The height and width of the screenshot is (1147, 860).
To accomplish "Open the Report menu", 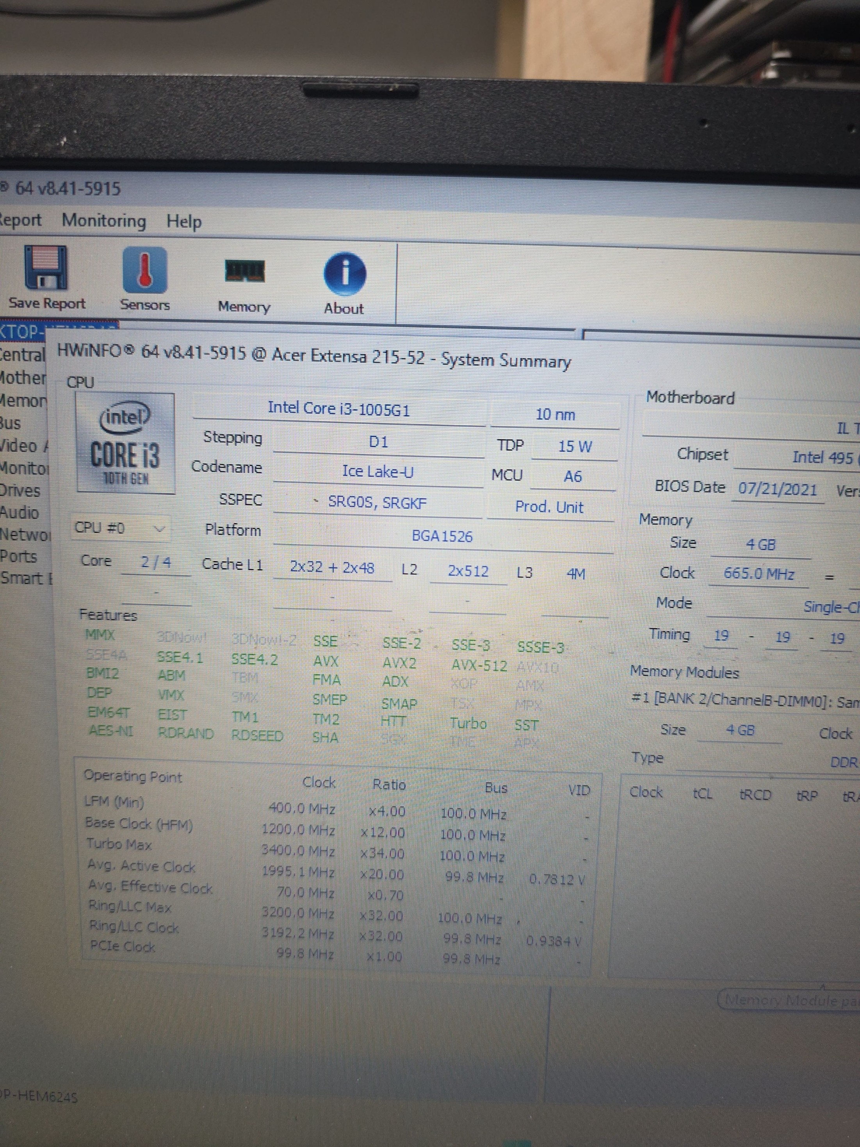I will 21,219.
